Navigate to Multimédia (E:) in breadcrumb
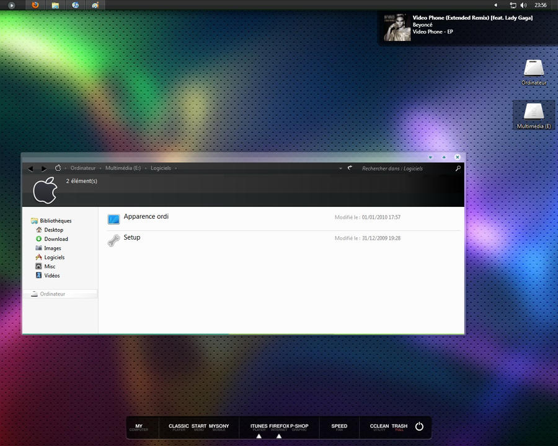 (x=123, y=168)
